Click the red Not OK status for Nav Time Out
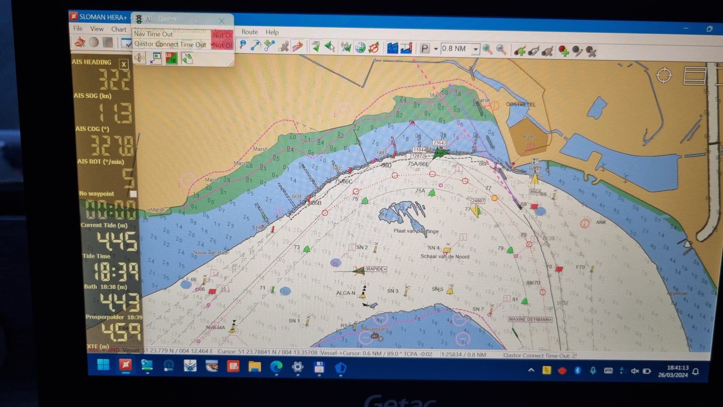 click(222, 35)
